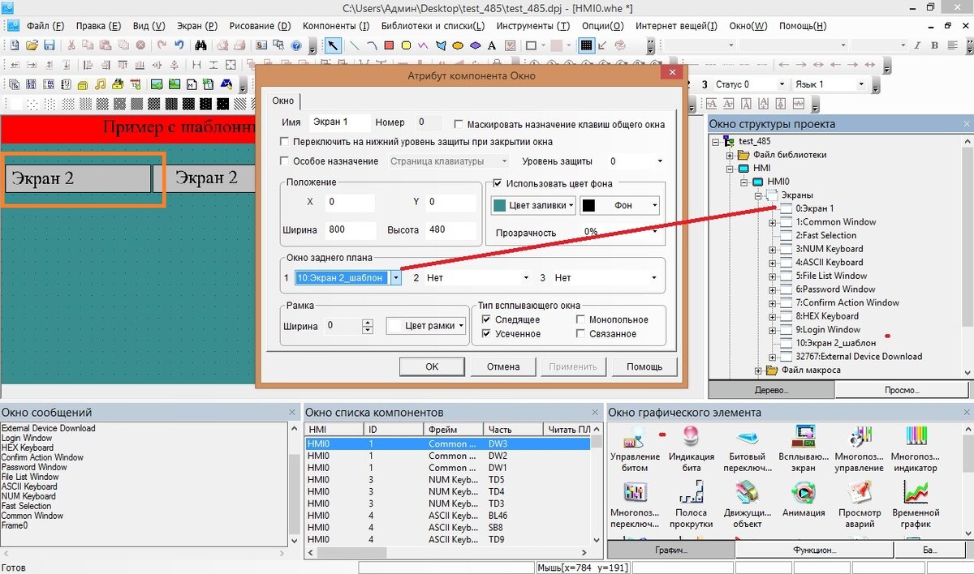Screen dimensions: 974x574
Task: Add 'Всплывающий экран' component
Action: pos(804,449)
